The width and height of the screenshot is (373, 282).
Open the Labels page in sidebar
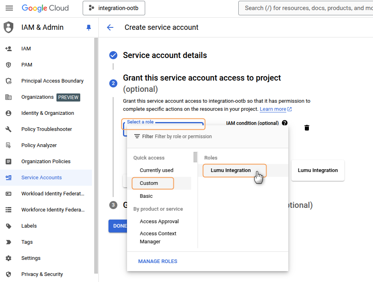click(x=29, y=226)
